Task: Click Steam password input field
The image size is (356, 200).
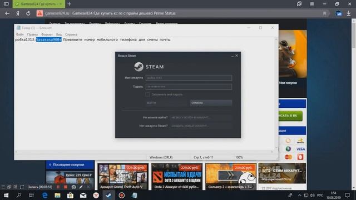Action: (x=189, y=87)
